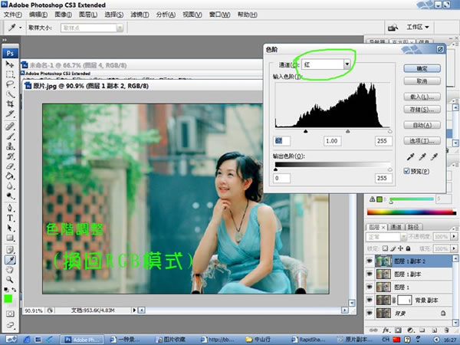Screen dimensions: 460x345
Task: Switch to the 路径 panel tab
Action: coord(413,226)
